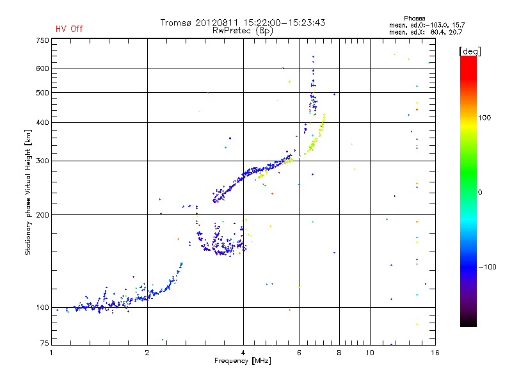Click y-axis tick label "400"

coord(42,122)
